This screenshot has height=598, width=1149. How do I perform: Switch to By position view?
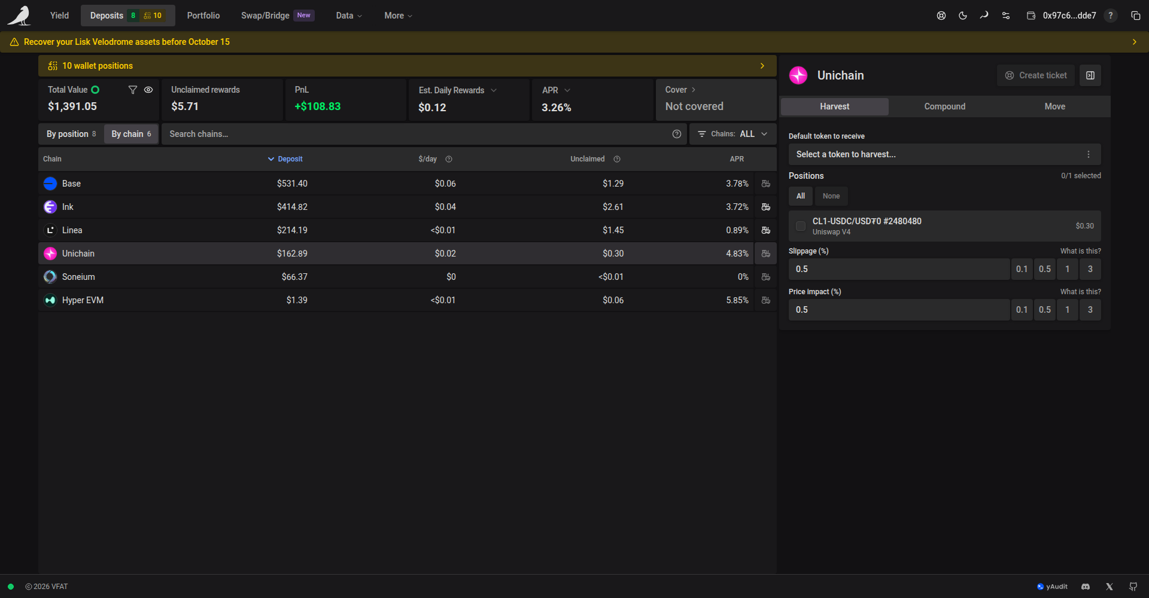tap(71, 134)
